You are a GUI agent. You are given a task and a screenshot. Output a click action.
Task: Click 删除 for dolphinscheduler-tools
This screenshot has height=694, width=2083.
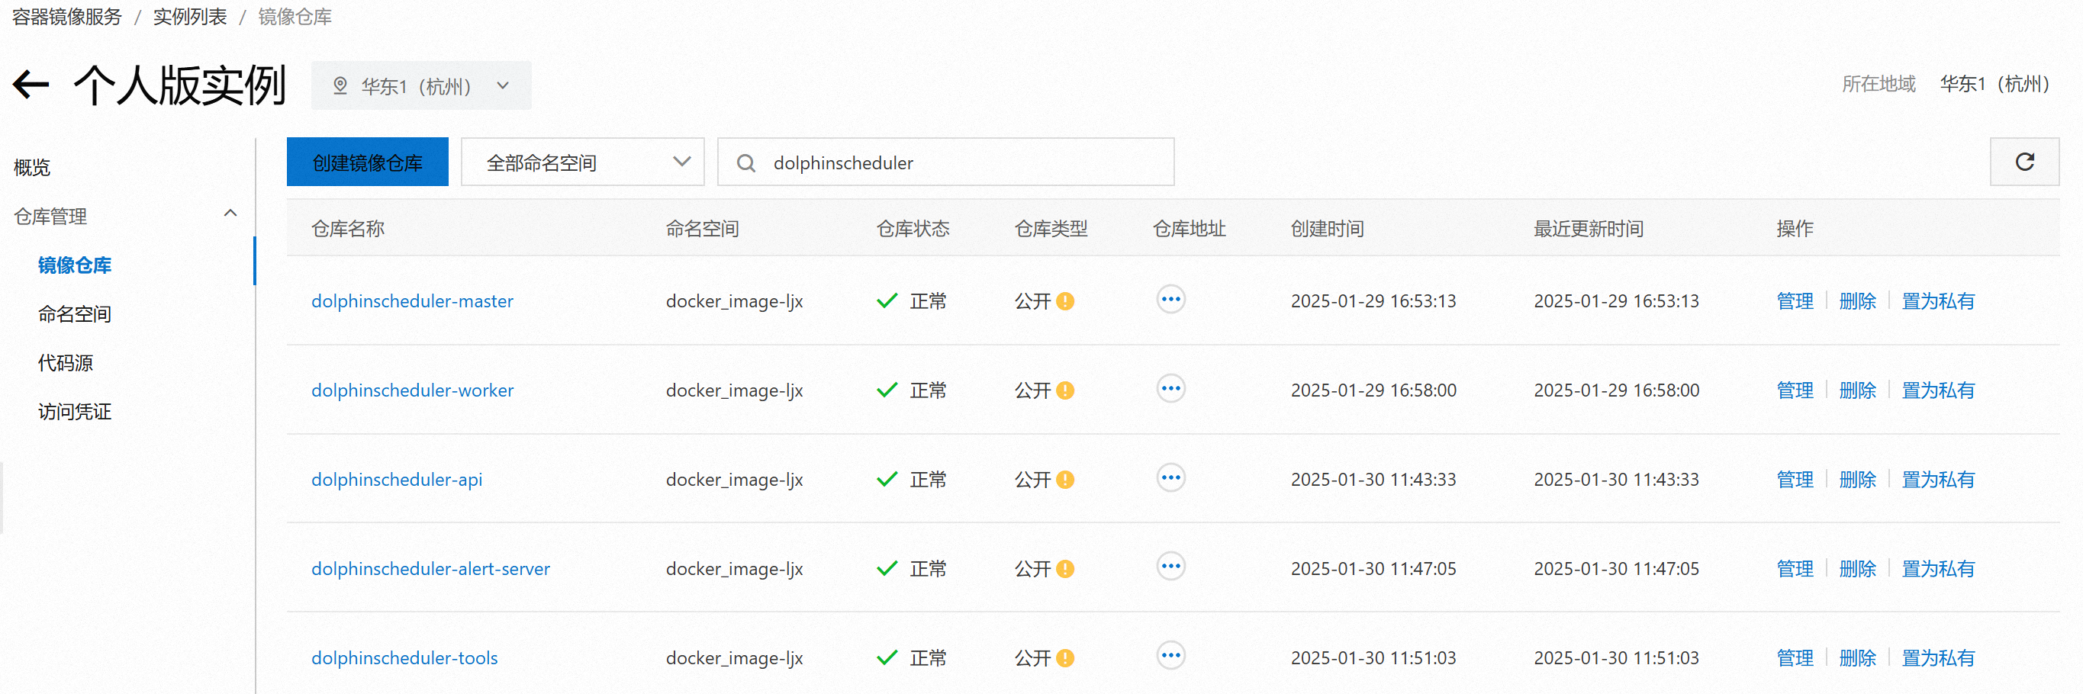[x=1857, y=657]
